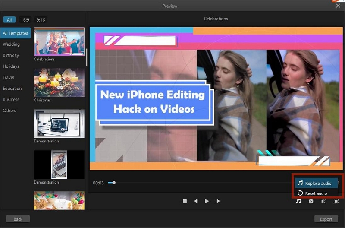Choose Reset audio from menu
Screen dimensions: 345x228
coord(317,193)
